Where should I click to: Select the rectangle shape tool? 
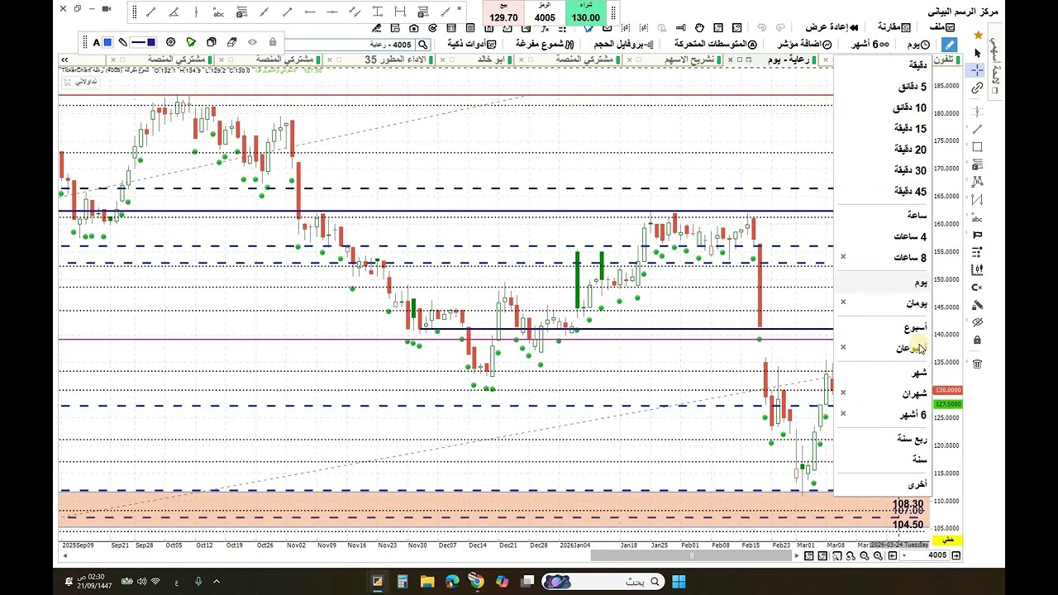978,147
